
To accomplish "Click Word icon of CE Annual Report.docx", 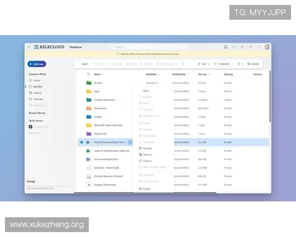I will [89, 159].
